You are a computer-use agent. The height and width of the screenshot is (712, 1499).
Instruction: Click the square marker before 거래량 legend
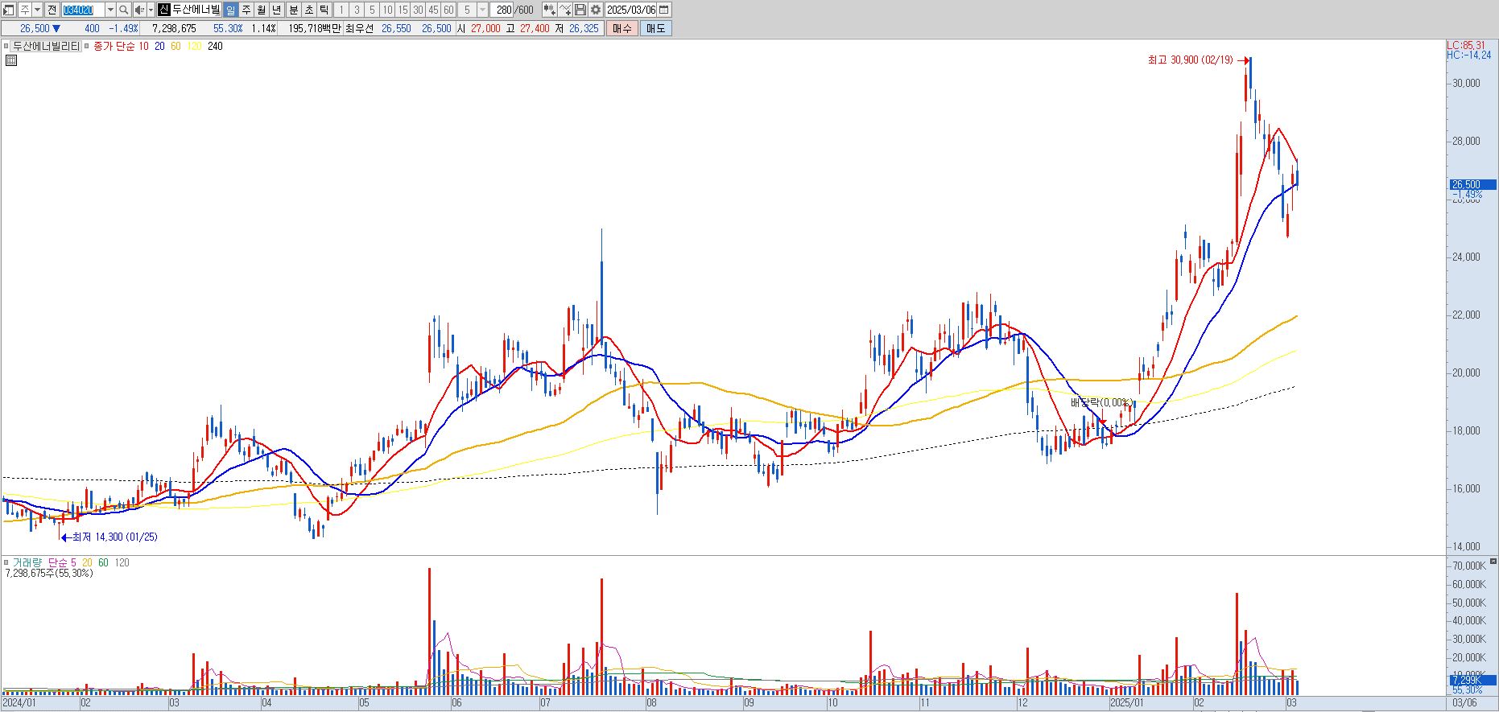(x=6, y=563)
